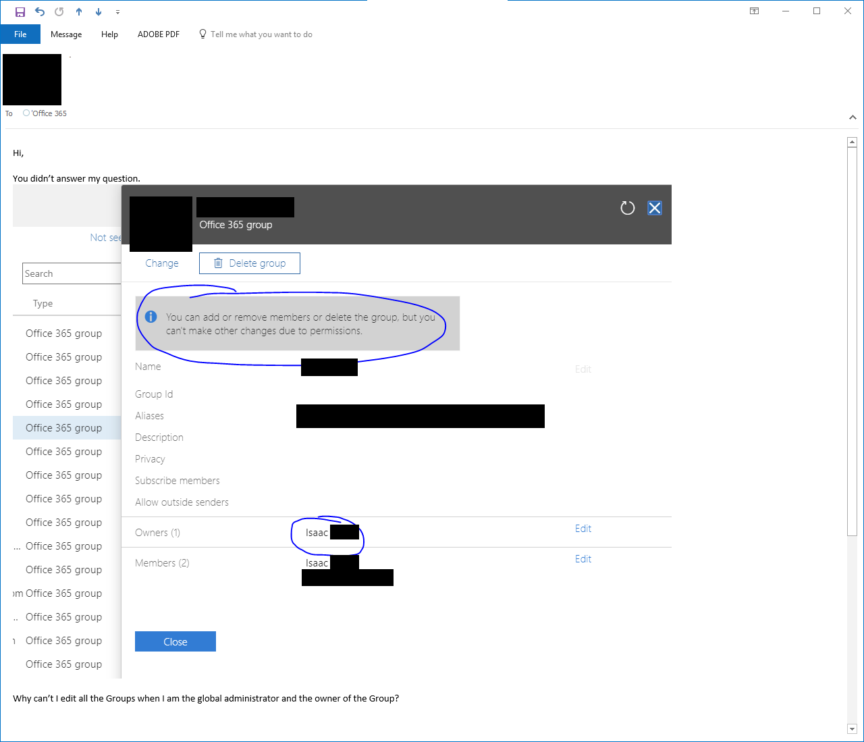The image size is (864, 742).
Task: Click Edit next to Owners (1)
Action: [x=583, y=529]
